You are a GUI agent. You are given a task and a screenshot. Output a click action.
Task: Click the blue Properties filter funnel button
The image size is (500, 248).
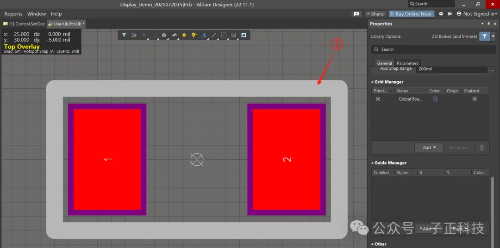[x=484, y=36]
